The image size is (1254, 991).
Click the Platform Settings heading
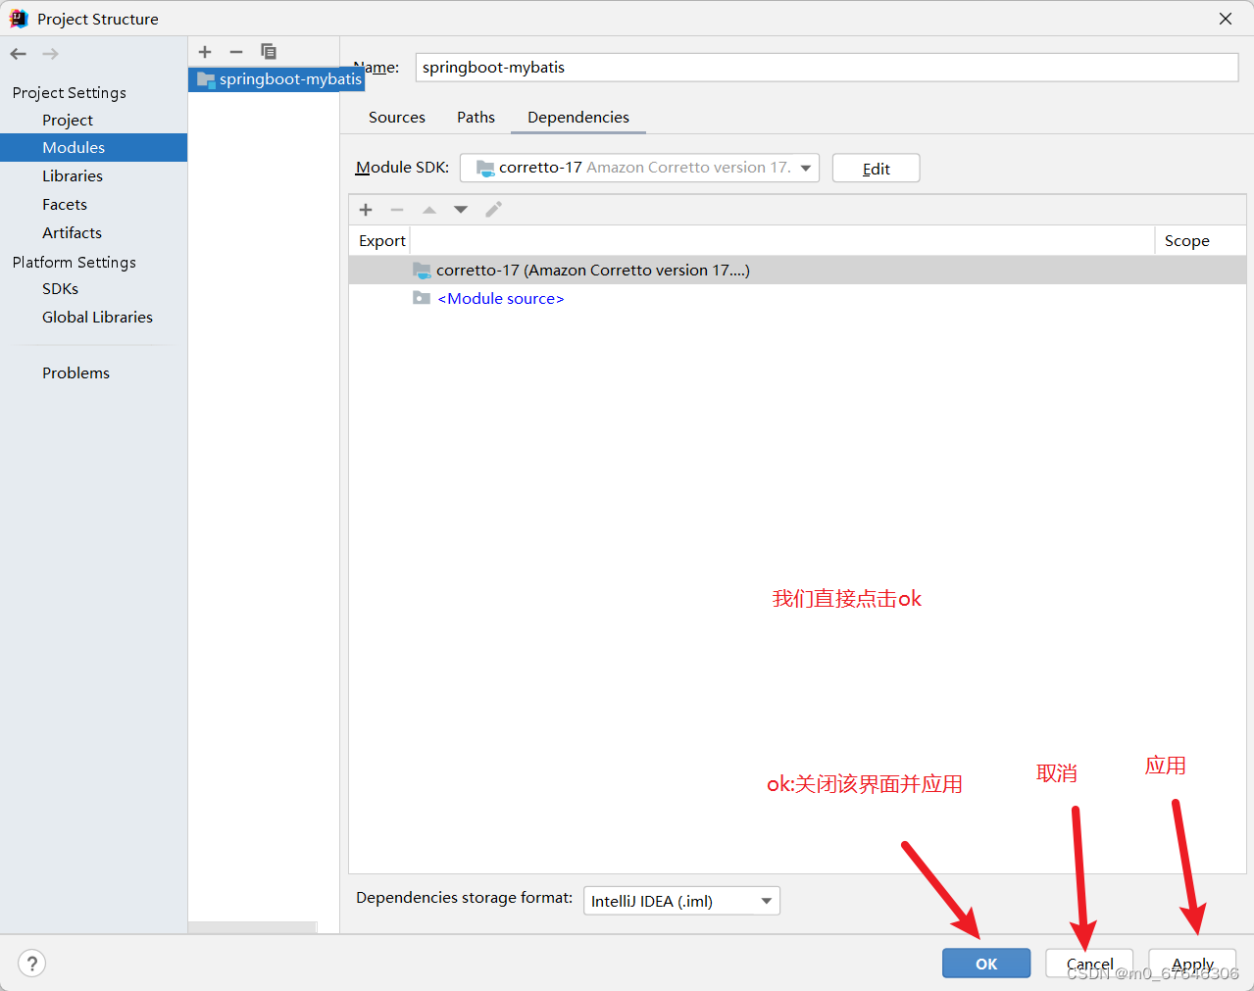[75, 262]
